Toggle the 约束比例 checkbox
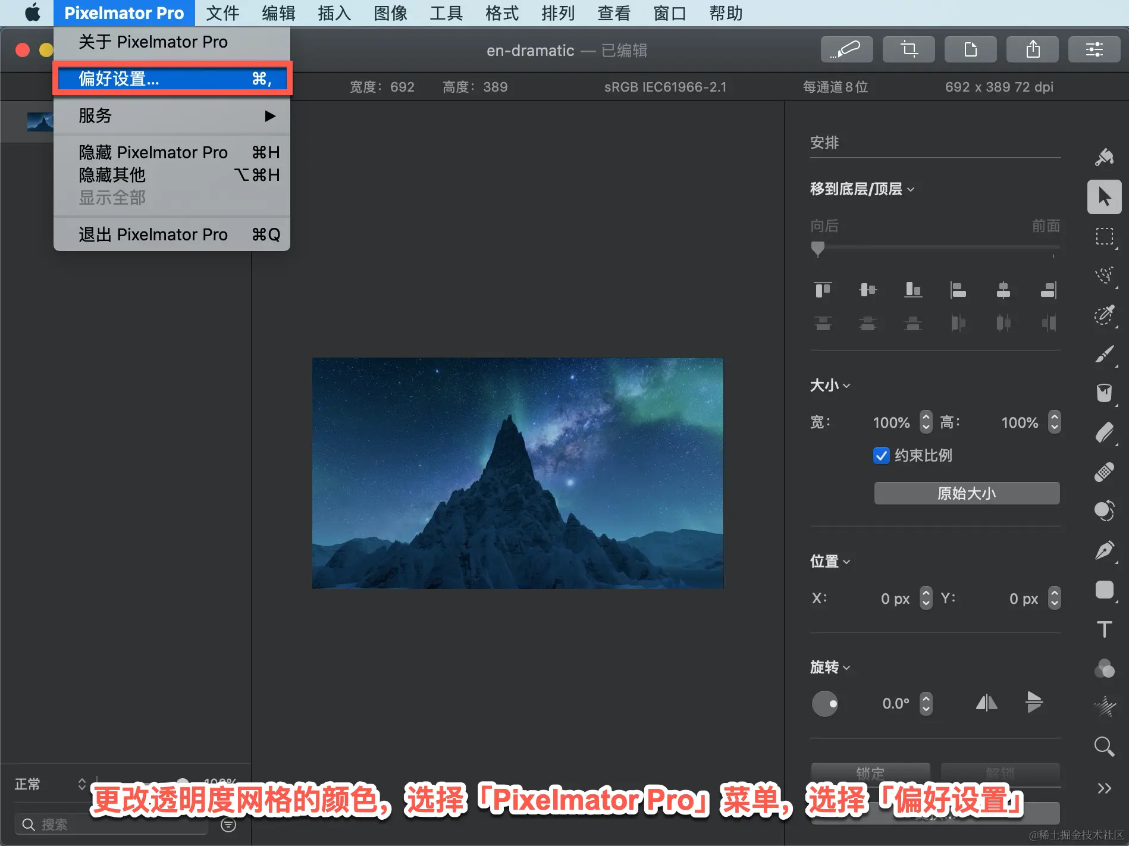 pyautogui.click(x=881, y=456)
